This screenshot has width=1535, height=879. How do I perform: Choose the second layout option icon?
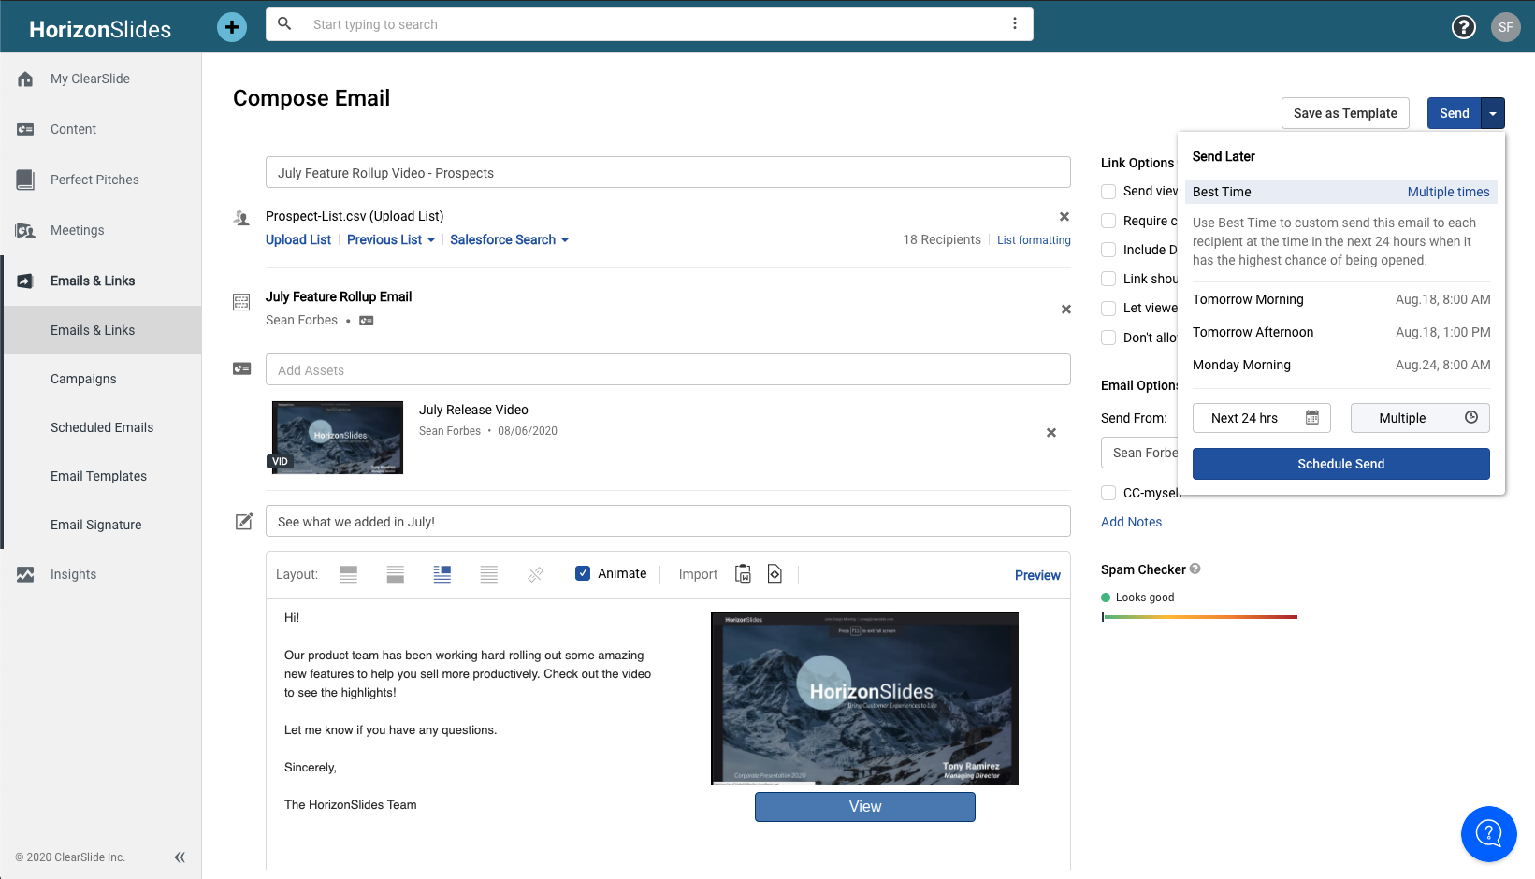(x=396, y=574)
